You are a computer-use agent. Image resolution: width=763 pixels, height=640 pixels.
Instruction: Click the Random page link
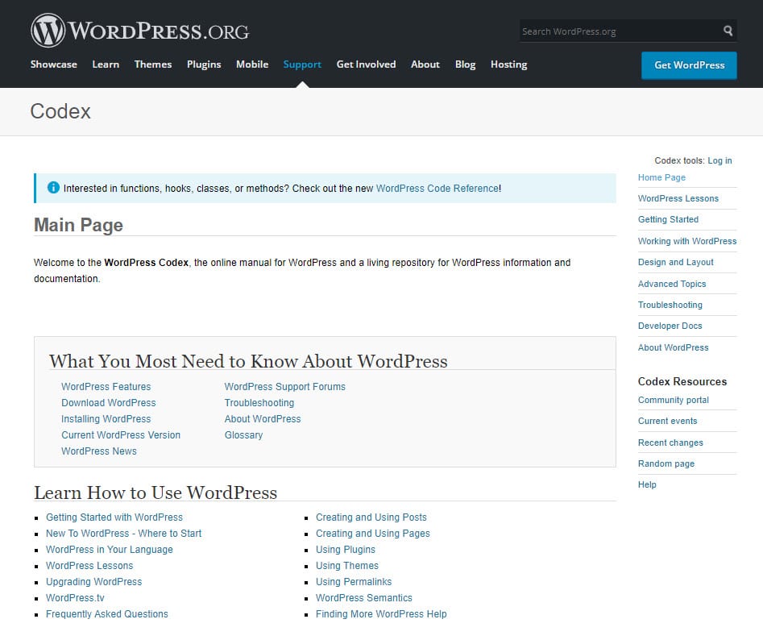[x=666, y=463]
